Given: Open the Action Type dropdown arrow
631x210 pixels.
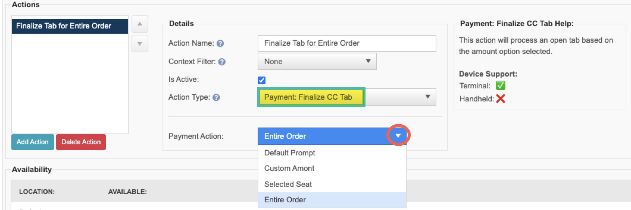Looking at the screenshot, I should [x=428, y=97].
